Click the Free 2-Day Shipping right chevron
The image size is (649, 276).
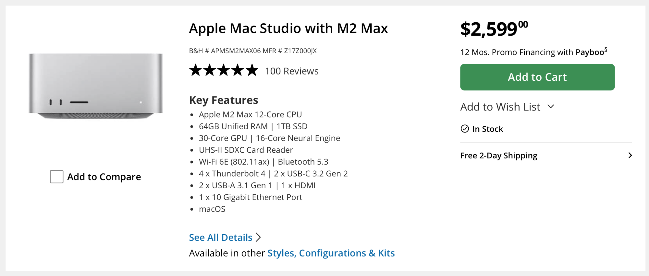(x=630, y=155)
